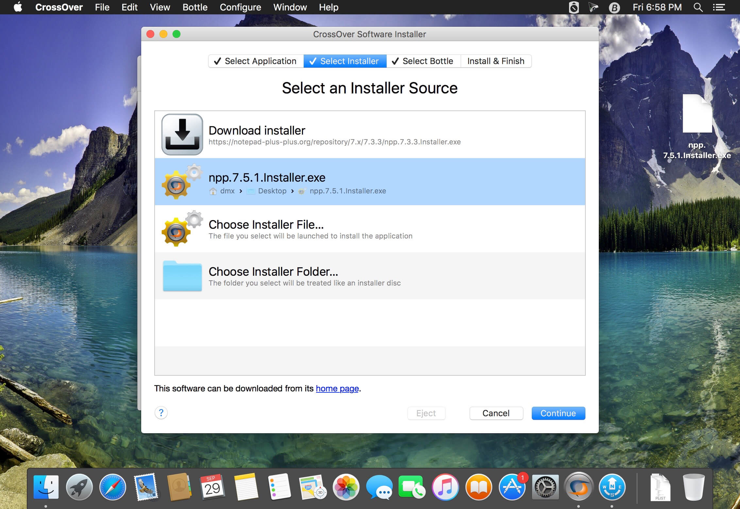Image resolution: width=740 pixels, height=509 pixels.
Task: Open iTunes music note in the Dock
Action: pyautogui.click(x=446, y=487)
